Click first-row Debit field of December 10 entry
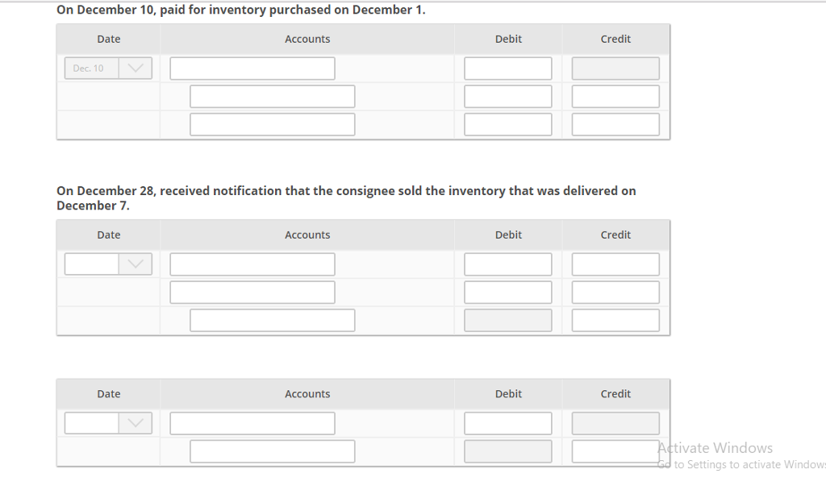 click(x=508, y=69)
